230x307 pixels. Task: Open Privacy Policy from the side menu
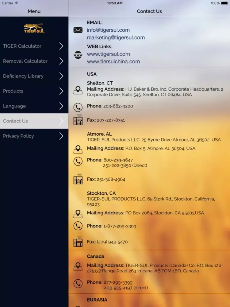(34, 136)
